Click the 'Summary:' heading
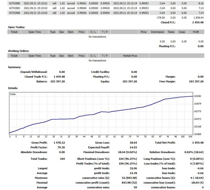 [14, 67]
